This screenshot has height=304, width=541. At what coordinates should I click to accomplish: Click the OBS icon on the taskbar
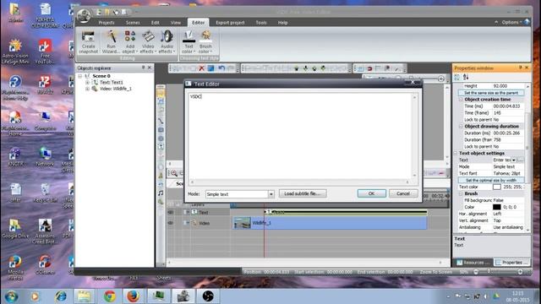(x=208, y=296)
